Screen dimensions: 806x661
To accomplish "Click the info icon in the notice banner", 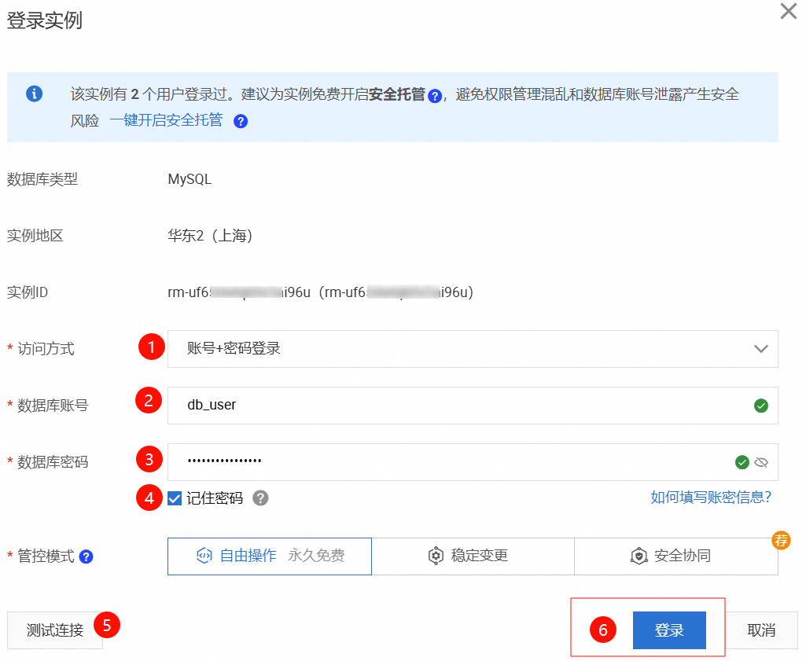I will point(34,94).
